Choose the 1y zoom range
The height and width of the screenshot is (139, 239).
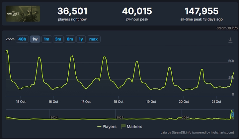[x=81, y=39]
